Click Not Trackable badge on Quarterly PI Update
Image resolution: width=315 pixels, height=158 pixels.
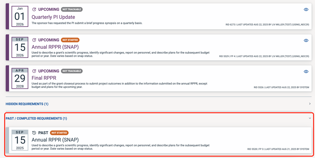click(x=72, y=9)
